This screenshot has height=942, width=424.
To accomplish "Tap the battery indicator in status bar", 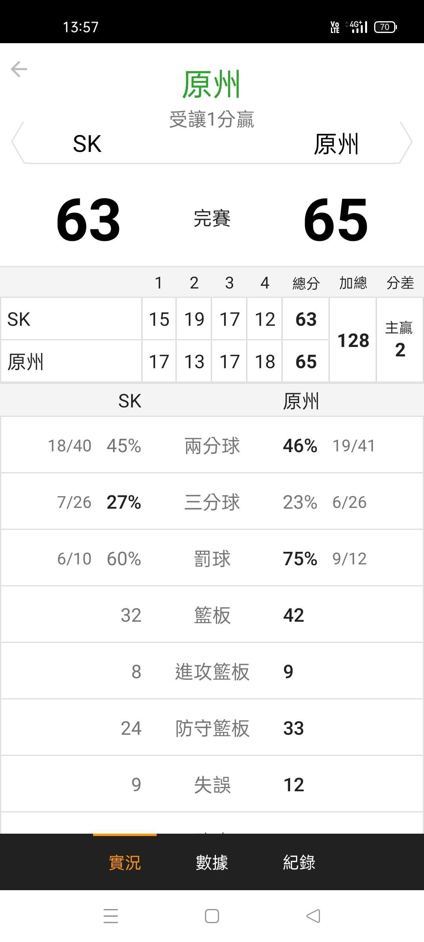I will [x=385, y=27].
